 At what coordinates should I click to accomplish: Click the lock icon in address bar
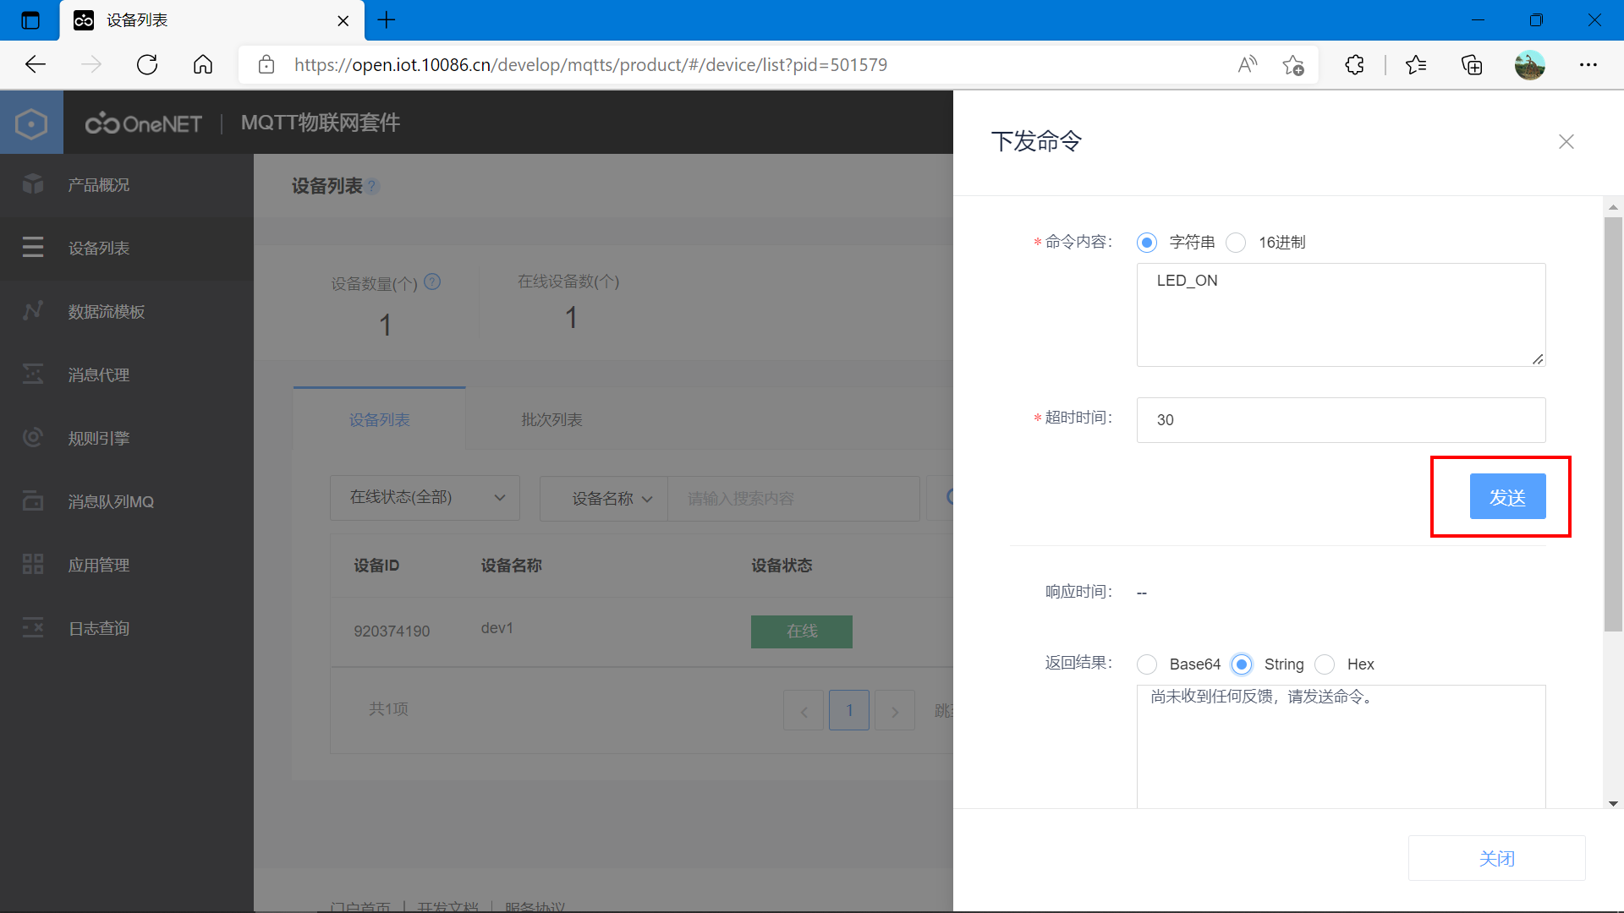pos(266,65)
